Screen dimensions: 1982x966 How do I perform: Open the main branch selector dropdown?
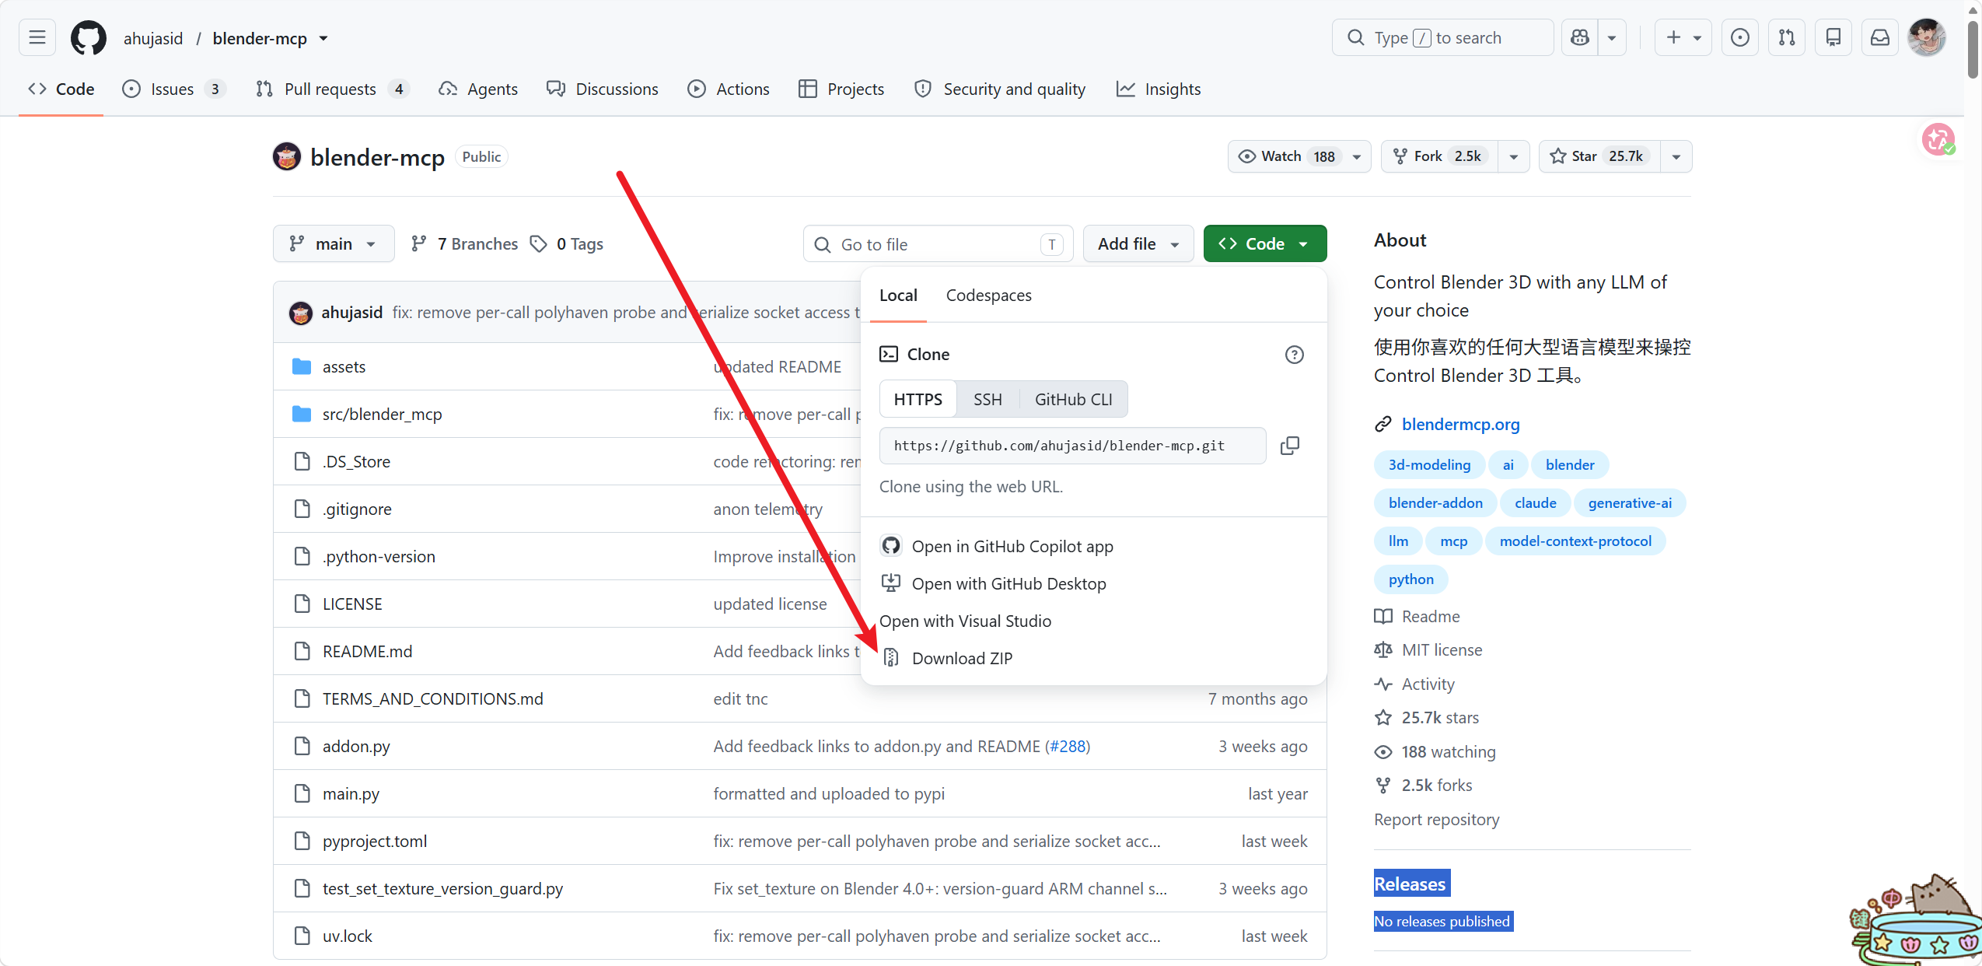click(334, 244)
